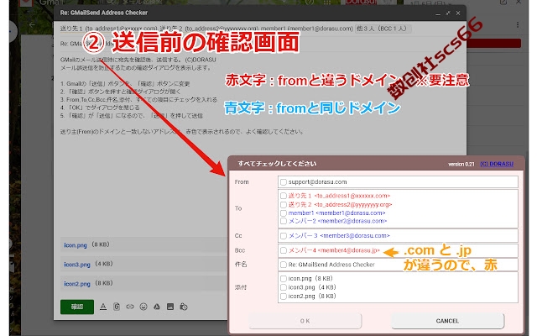Confirm Cc メンバー3 member3@dorasu.com checkbox
This screenshot has width=537, height=336.
(x=284, y=236)
